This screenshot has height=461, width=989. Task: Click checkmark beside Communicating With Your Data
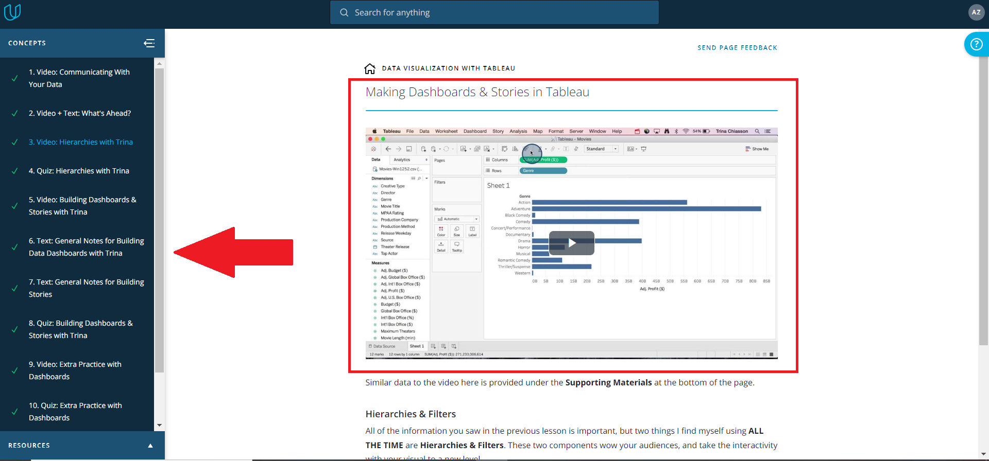pyautogui.click(x=15, y=79)
